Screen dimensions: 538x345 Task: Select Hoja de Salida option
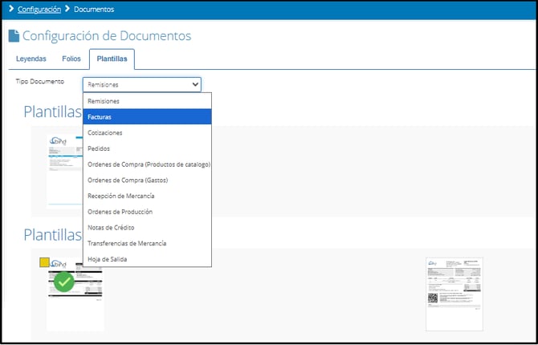pyautogui.click(x=146, y=258)
